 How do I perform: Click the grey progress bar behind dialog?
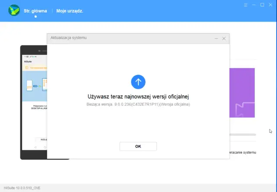click(x=243, y=135)
